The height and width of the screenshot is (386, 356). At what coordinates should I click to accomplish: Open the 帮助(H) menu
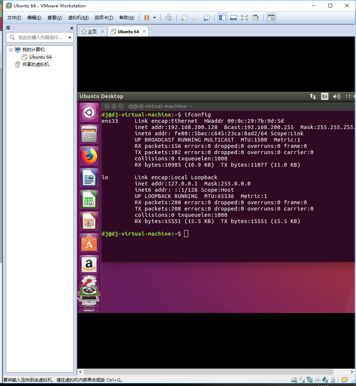click(x=127, y=18)
